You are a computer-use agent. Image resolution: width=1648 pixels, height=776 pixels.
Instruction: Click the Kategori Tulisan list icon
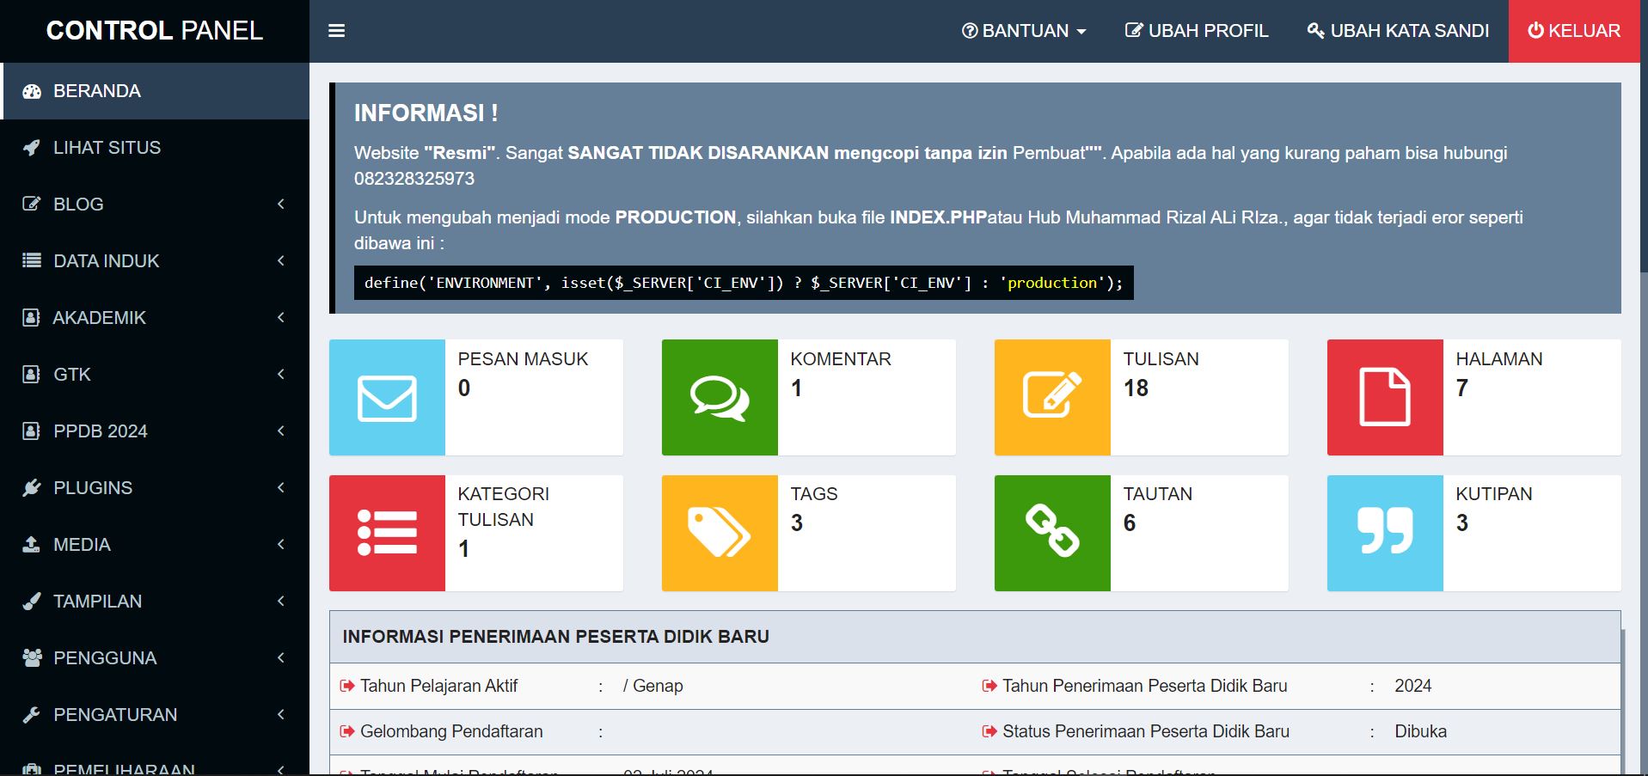click(387, 533)
